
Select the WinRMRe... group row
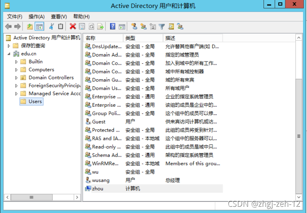[x=153, y=163]
